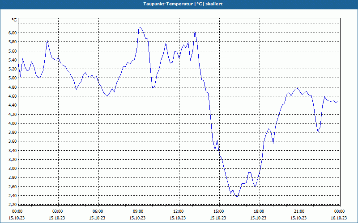Click the 3,80 y-axis label
The width and height of the screenshot is (358, 223).
coord(13,132)
